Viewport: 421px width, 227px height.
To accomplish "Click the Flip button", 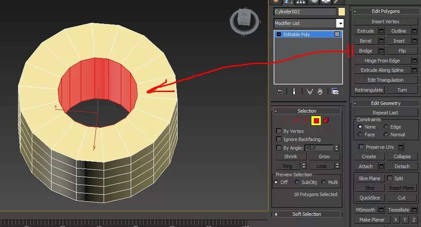I will [402, 51].
